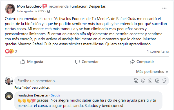Open the sticker picker icon
Screen dimensions: 174x110
164,81
